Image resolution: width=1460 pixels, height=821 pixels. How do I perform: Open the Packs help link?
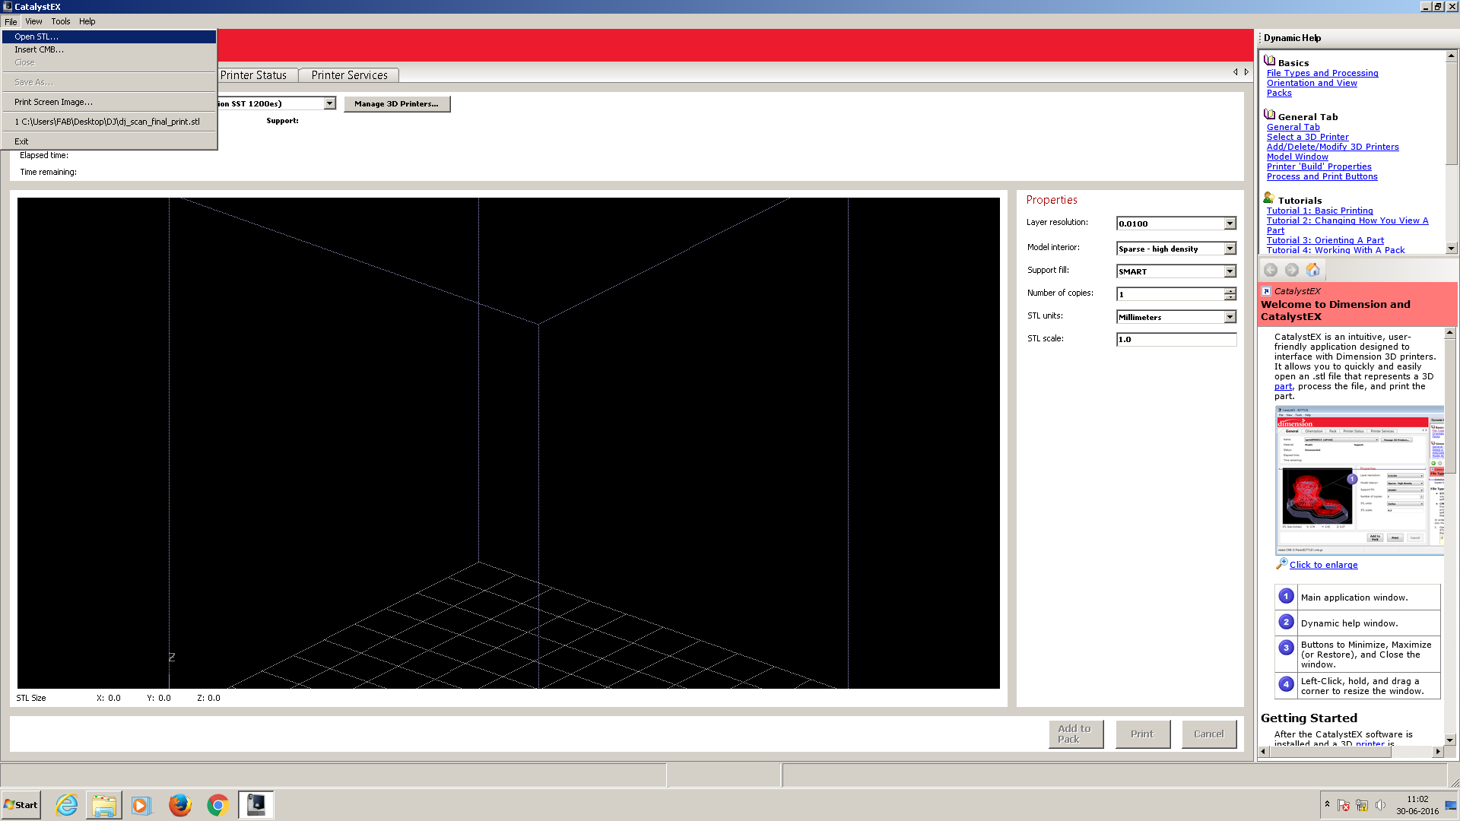(x=1279, y=93)
